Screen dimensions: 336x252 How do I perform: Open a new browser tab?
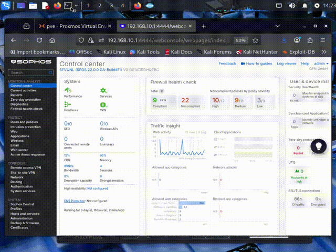204,26
